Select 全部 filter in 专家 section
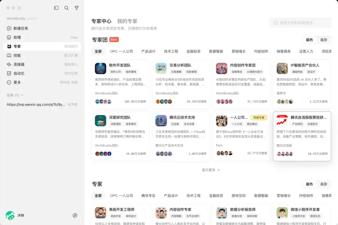 click(98, 196)
